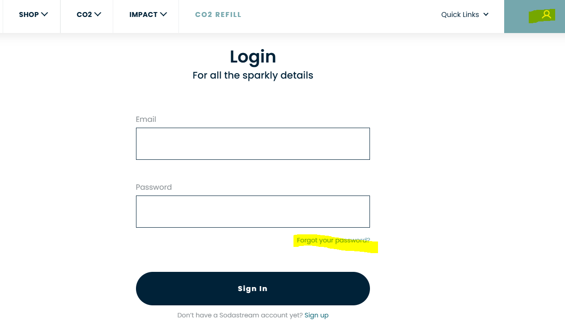Go to the CO2 REFILL page

click(218, 15)
